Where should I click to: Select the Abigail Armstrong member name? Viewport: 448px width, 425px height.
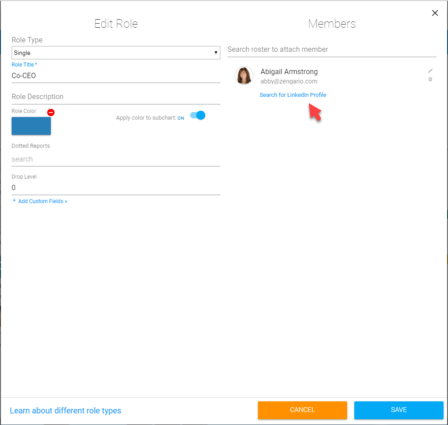[x=289, y=72]
